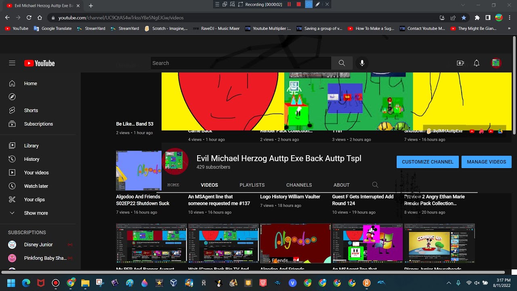Click the channel search magnifier icon
Screen dimensions: 517x291
click(375, 185)
